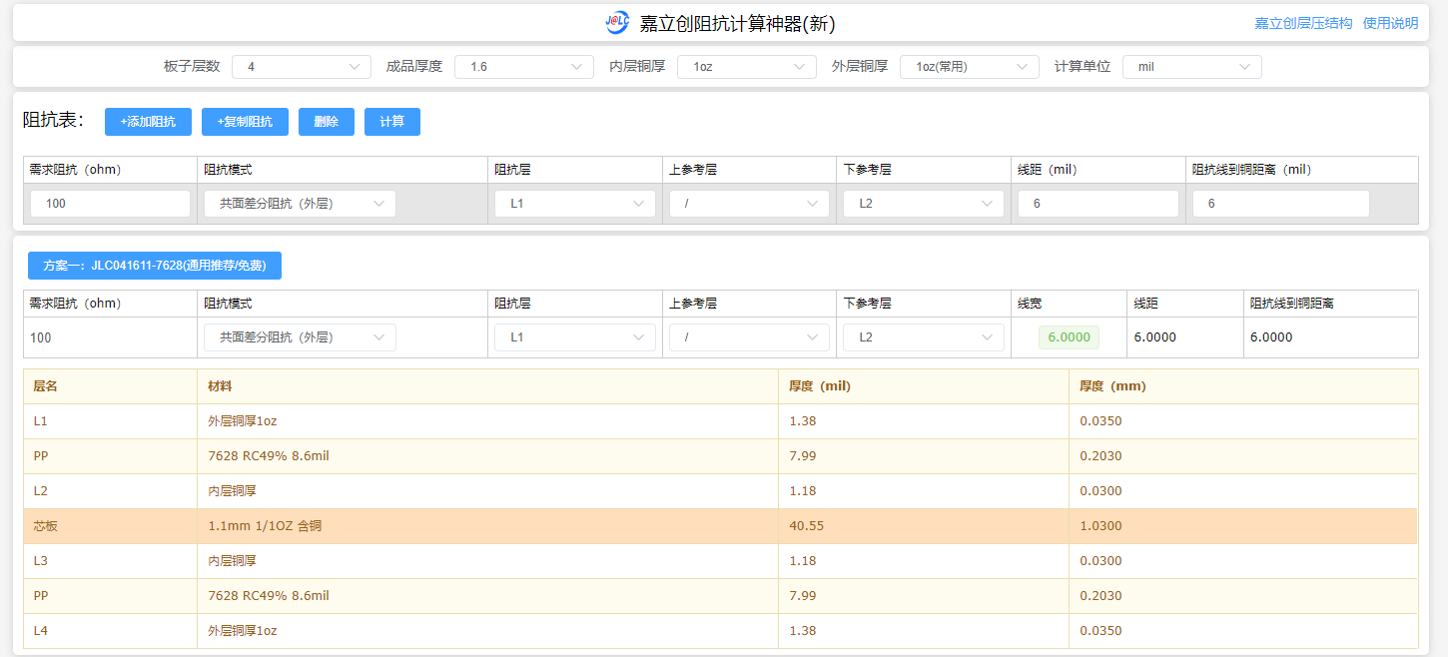
Task: Open 下参考层 L2 dropdown in 方案一 result row
Action: [x=924, y=337]
